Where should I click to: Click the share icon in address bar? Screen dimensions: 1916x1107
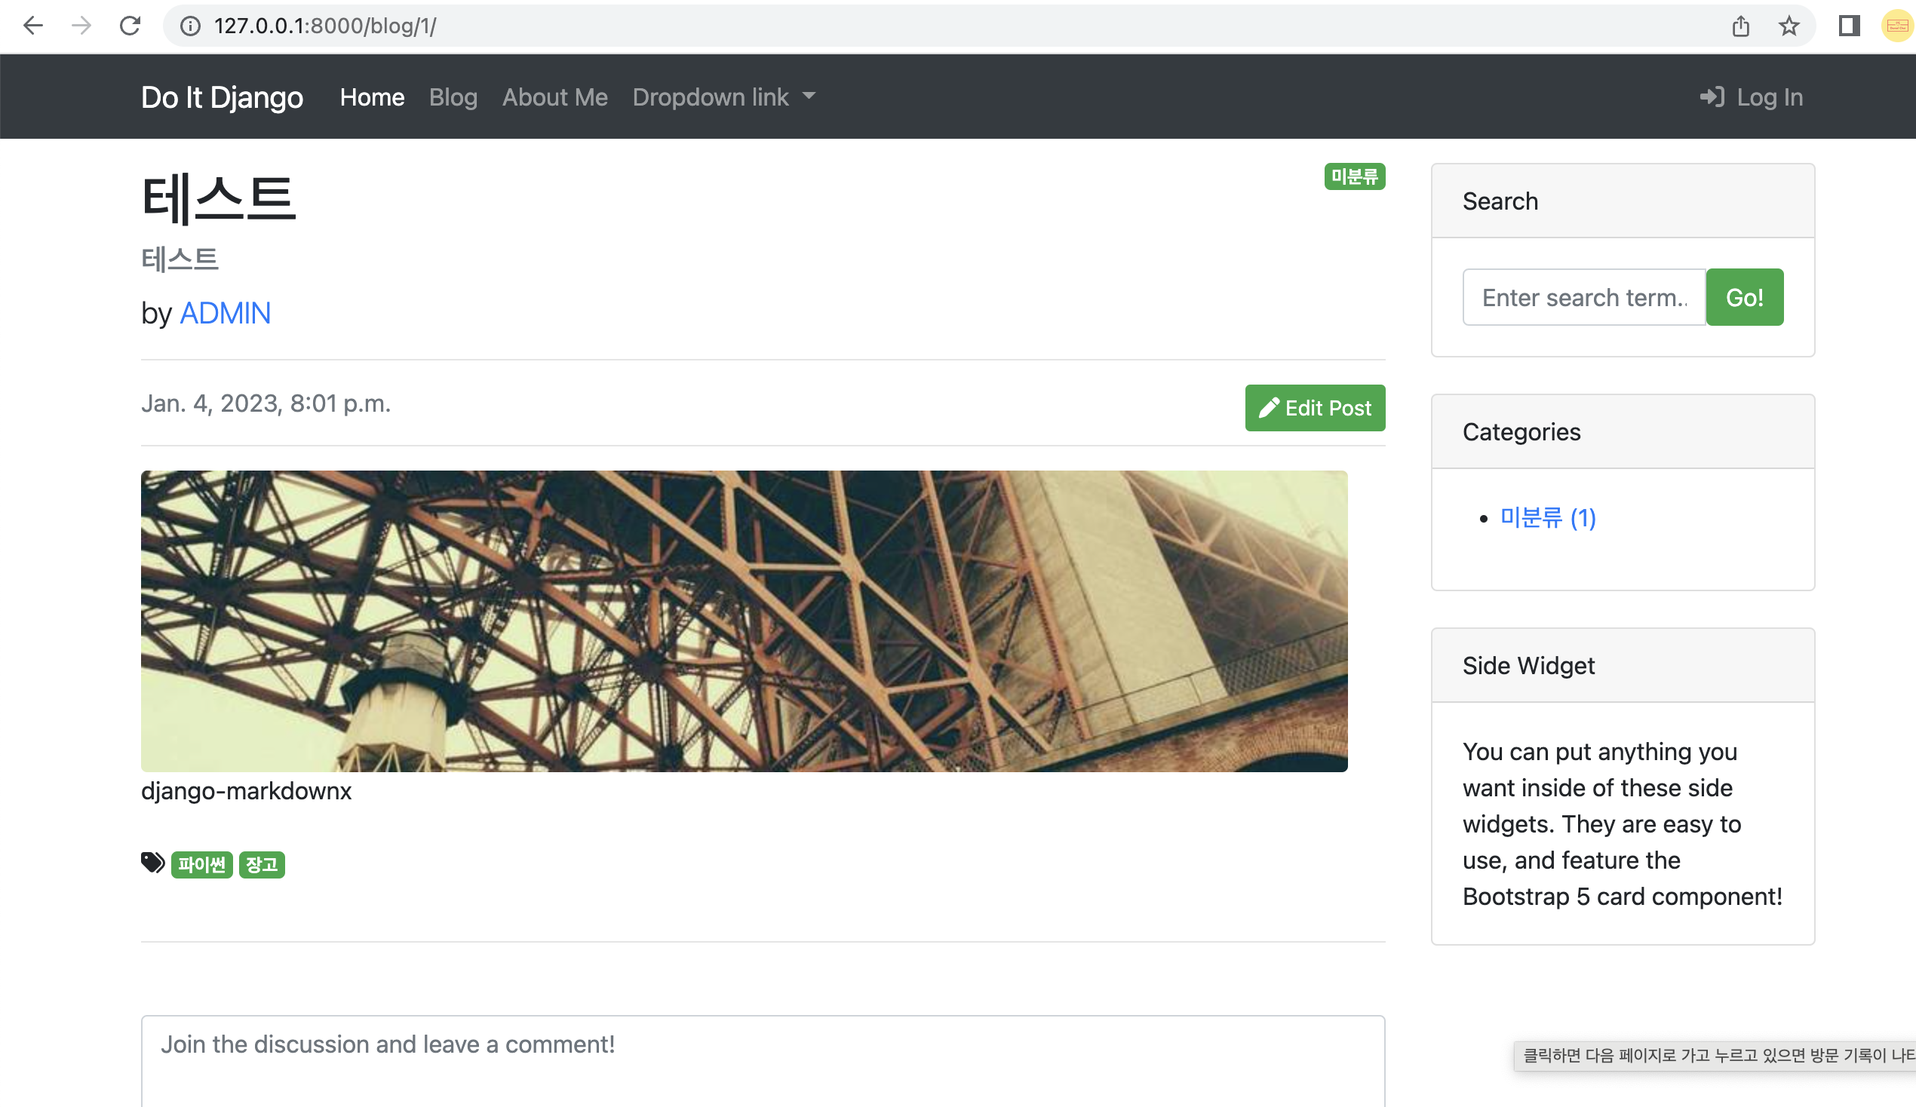[1740, 26]
